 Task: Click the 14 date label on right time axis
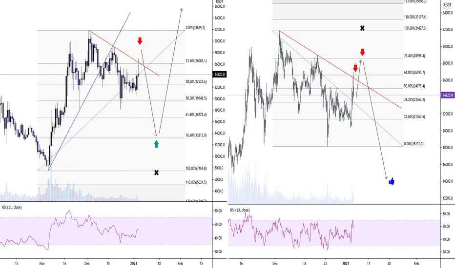(305, 264)
